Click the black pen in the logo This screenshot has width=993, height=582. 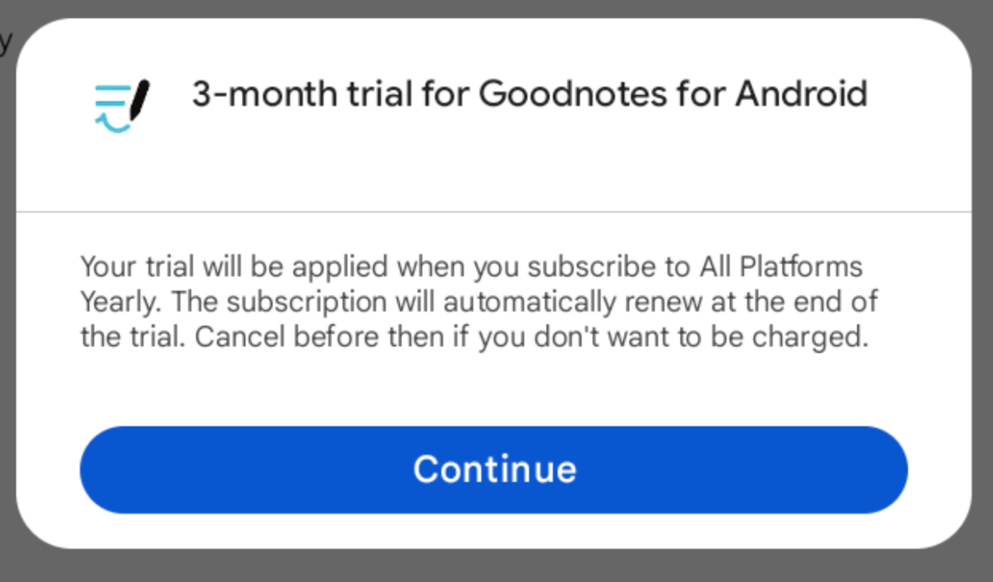click(x=138, y=99)
